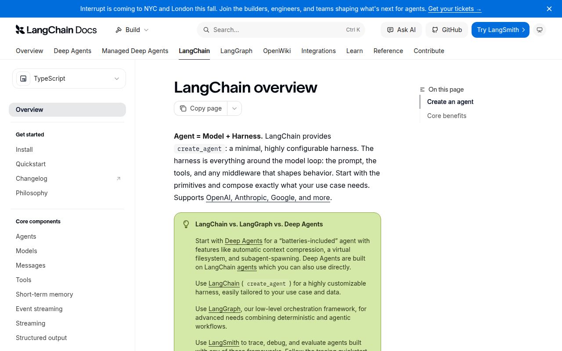Click Changelog external link arrow icon
The image size is (562, 351).
click(x=118, y=179)
